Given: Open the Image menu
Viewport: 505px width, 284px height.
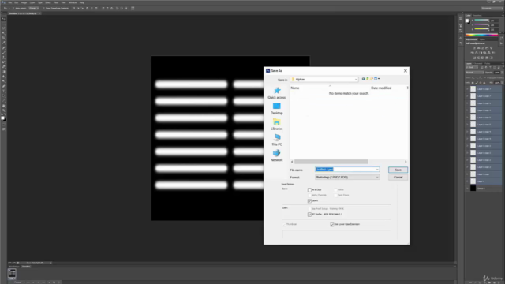Looking at the screenshot, I should [24, 2].
